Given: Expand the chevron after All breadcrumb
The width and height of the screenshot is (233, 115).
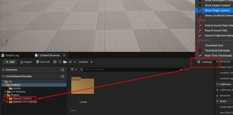Looking at the screenshot, I should (75, 62).
